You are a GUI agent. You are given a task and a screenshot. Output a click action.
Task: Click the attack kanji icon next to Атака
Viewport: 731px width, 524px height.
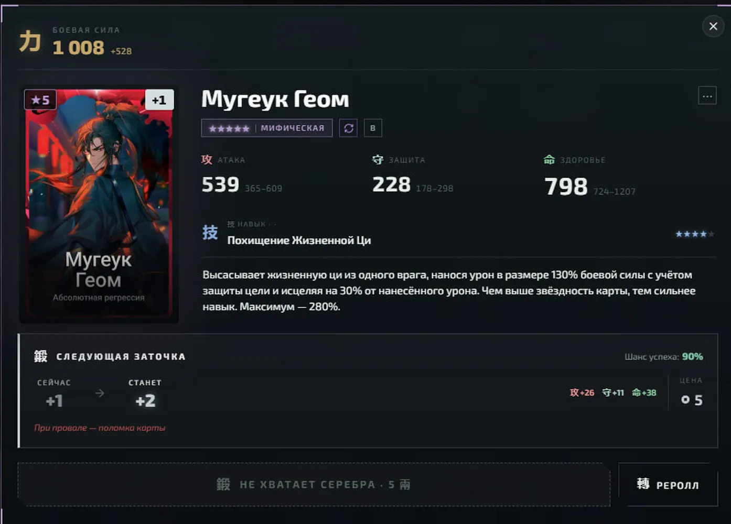click(207, 160)
